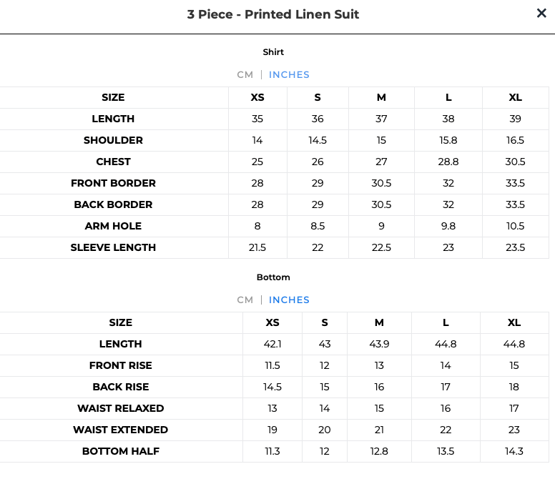
Task: Switch Bottom table to CM units
Action: click(245, 300)
